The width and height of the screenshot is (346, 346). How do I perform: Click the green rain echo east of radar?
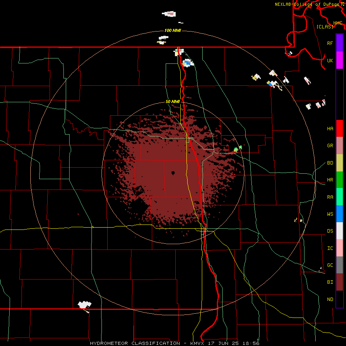(x=236, y=150)
